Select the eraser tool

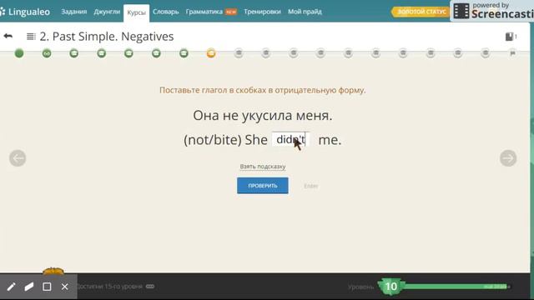click(x=29, y=287)
